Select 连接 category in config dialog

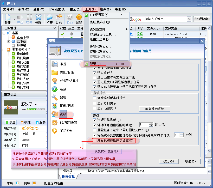(x=59, y=89)
